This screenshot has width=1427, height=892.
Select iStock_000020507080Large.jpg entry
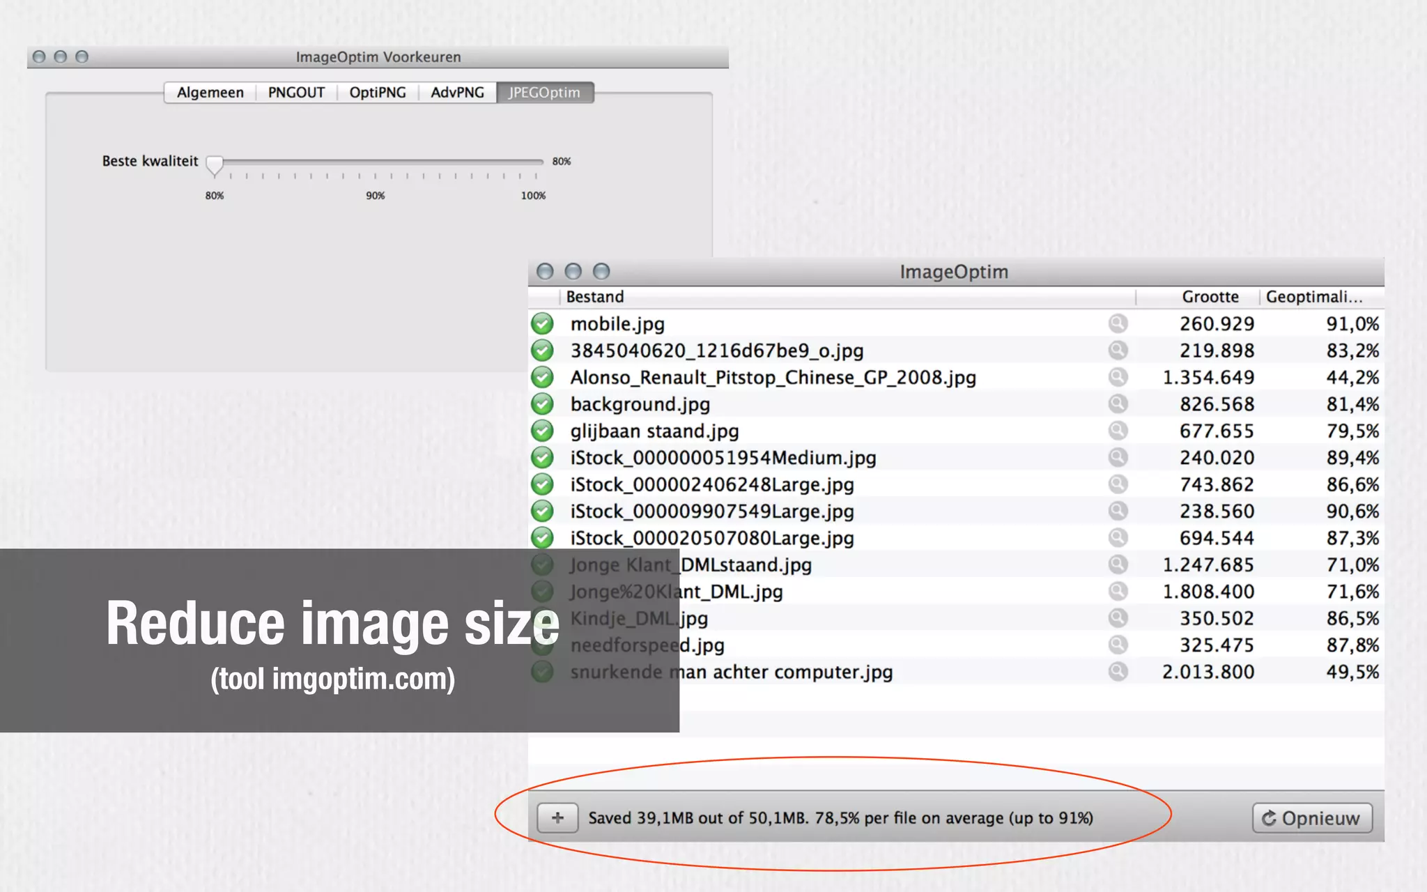point(956,538)
